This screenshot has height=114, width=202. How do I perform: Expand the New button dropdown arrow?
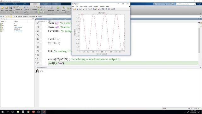(2, 12)
